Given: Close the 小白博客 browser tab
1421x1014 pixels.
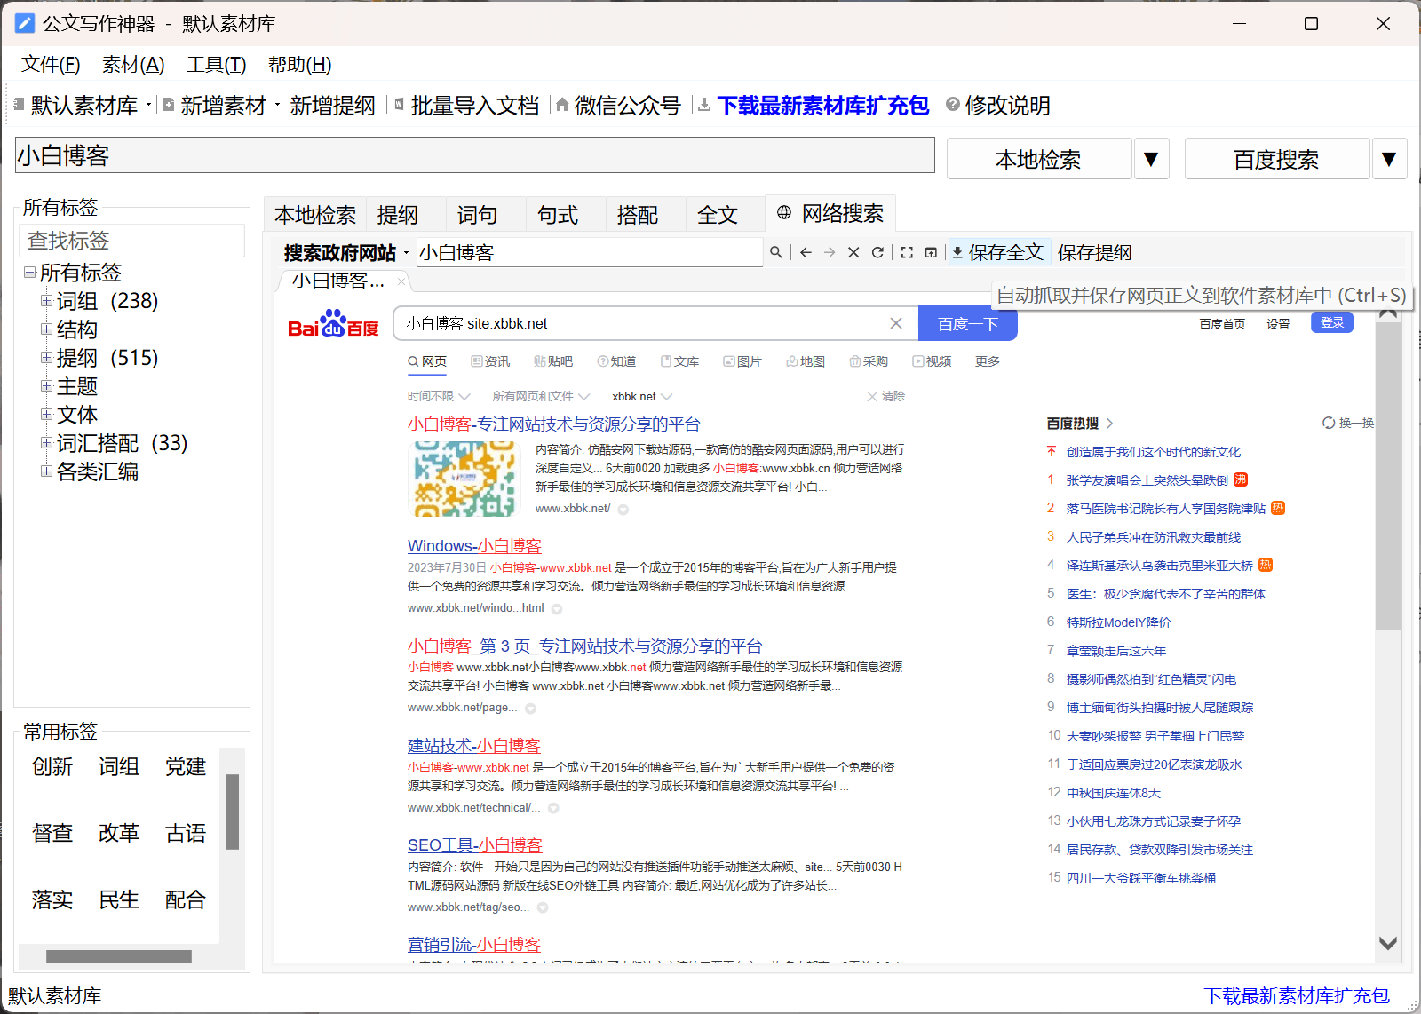Looking at the screenshot, I should 401,281.
